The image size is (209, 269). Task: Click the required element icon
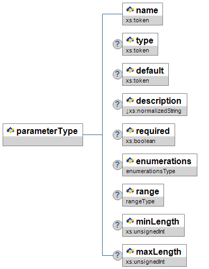(x=130, y=130)
